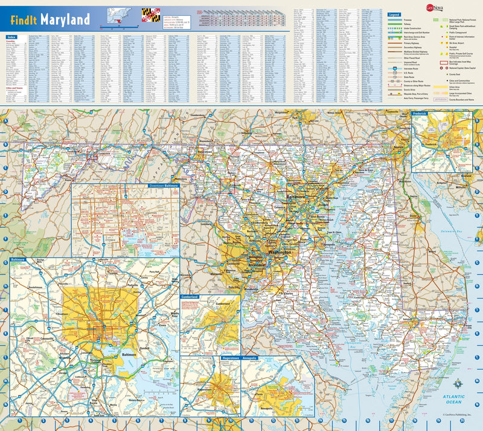The width and height of the screenshot is (483, 431).
Task: Click the Cumberland inset title tab
Action: tap(190, 296)
